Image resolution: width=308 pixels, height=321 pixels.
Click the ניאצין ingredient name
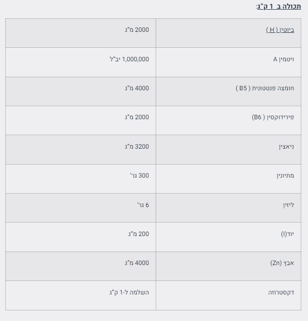(x=286, y=147)
